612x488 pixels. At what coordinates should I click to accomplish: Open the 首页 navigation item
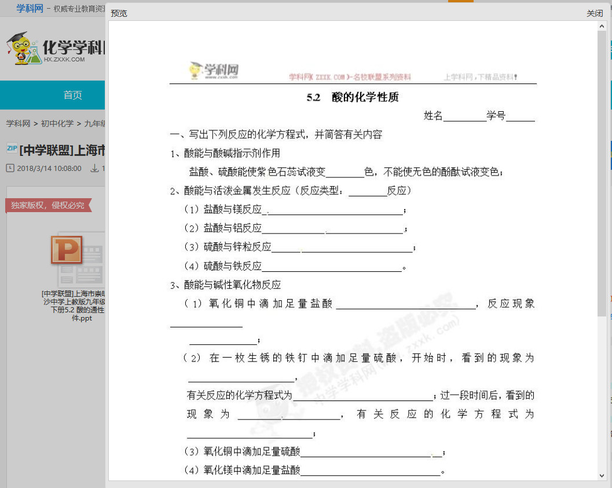[x=73, y=94]
